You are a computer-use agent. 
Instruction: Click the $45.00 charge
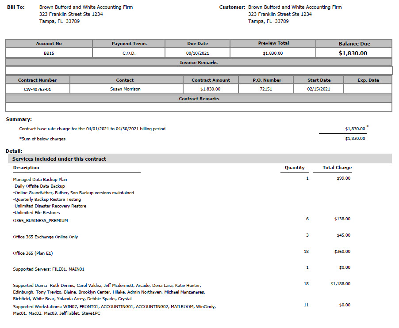(344, 235)
